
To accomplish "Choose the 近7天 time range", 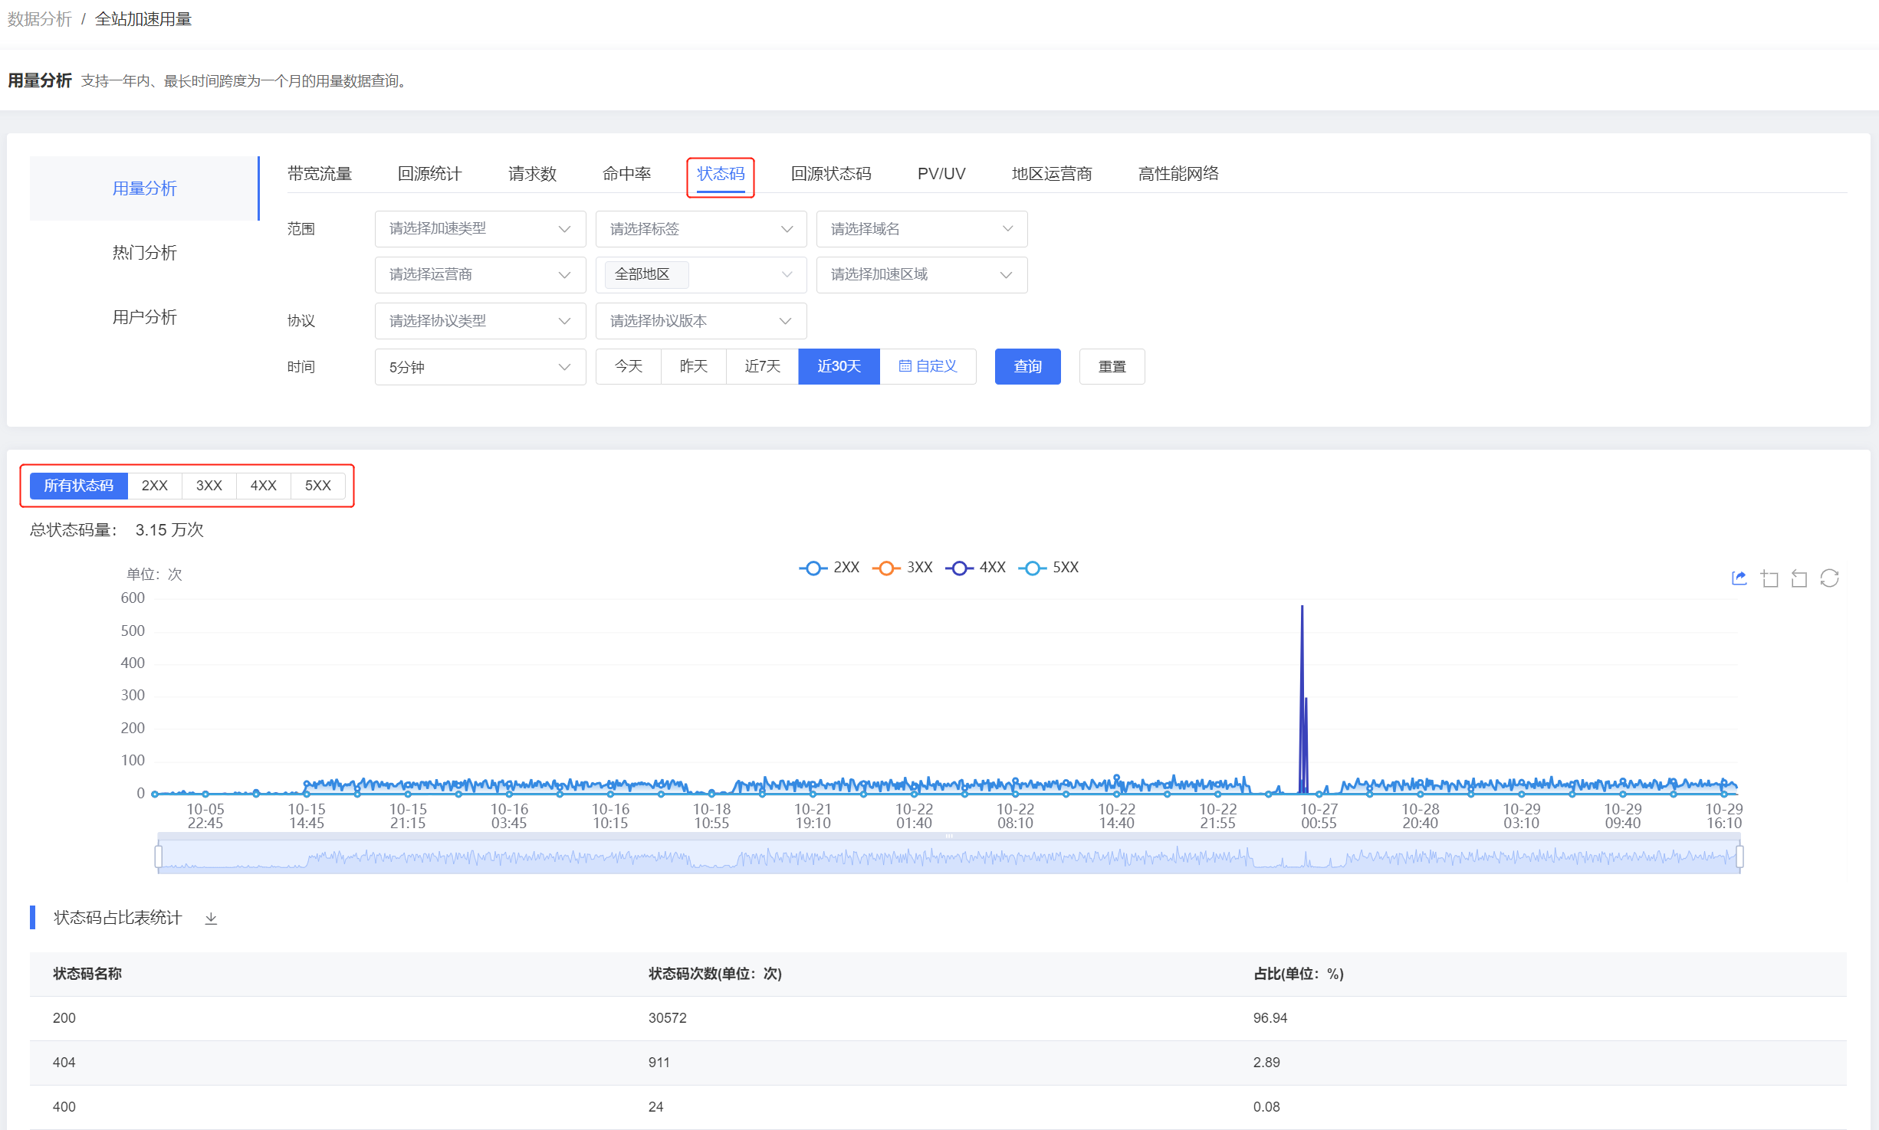I will tap(763, 366).
